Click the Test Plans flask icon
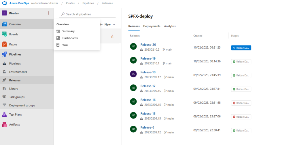Viewport: 295px width, 145px height. pos(4,115)
